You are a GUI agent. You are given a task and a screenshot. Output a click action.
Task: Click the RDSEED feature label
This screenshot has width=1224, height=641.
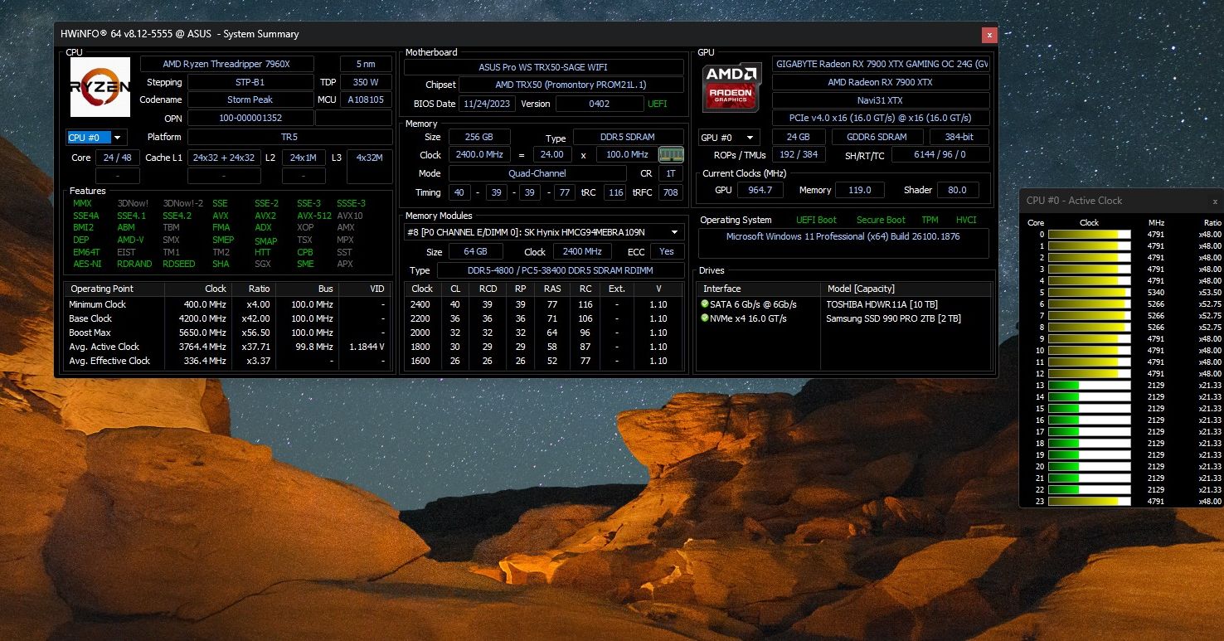(x=179, y=264)
